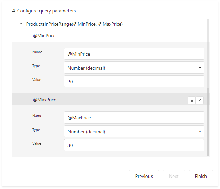Click the pencil edit icon for @MaxPrice
The height and width of the screenshot is (189, 220).
[200, 100]
